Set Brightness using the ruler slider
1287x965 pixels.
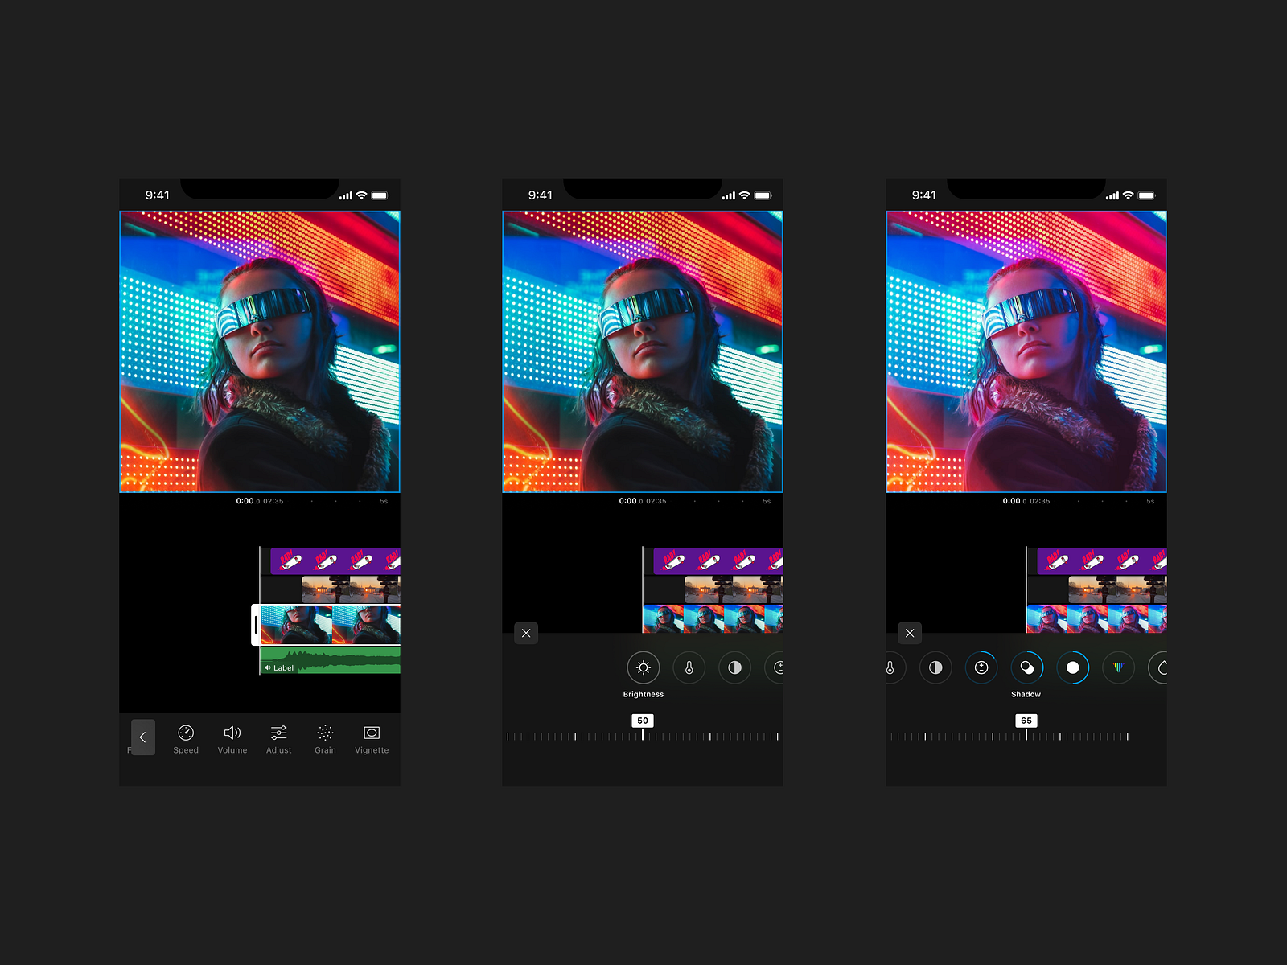pos(642,734)
